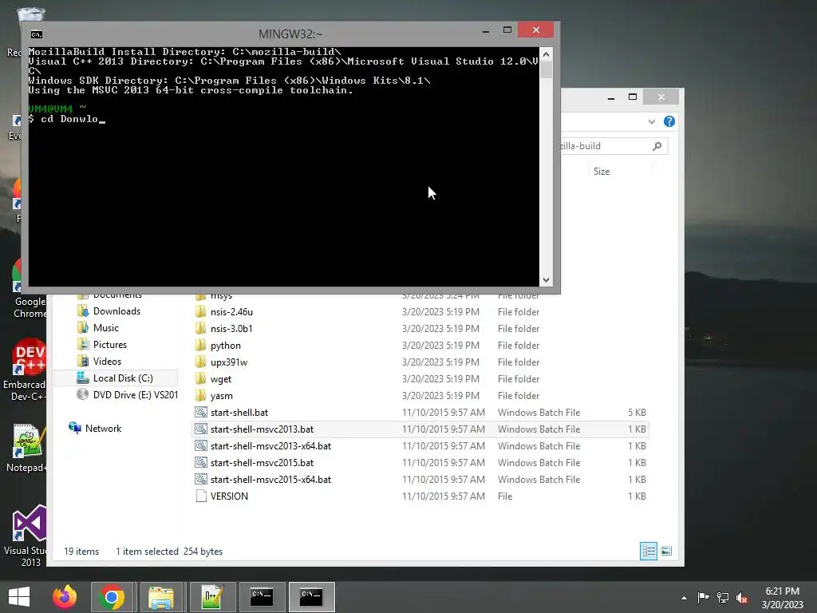Viewport: 817px width, 613px height.
Task: Switch to large icons view in Explorer
Action: tap(666, 551)
